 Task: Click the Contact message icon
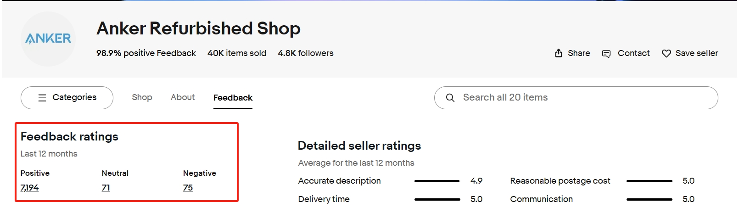pos(606,54)
